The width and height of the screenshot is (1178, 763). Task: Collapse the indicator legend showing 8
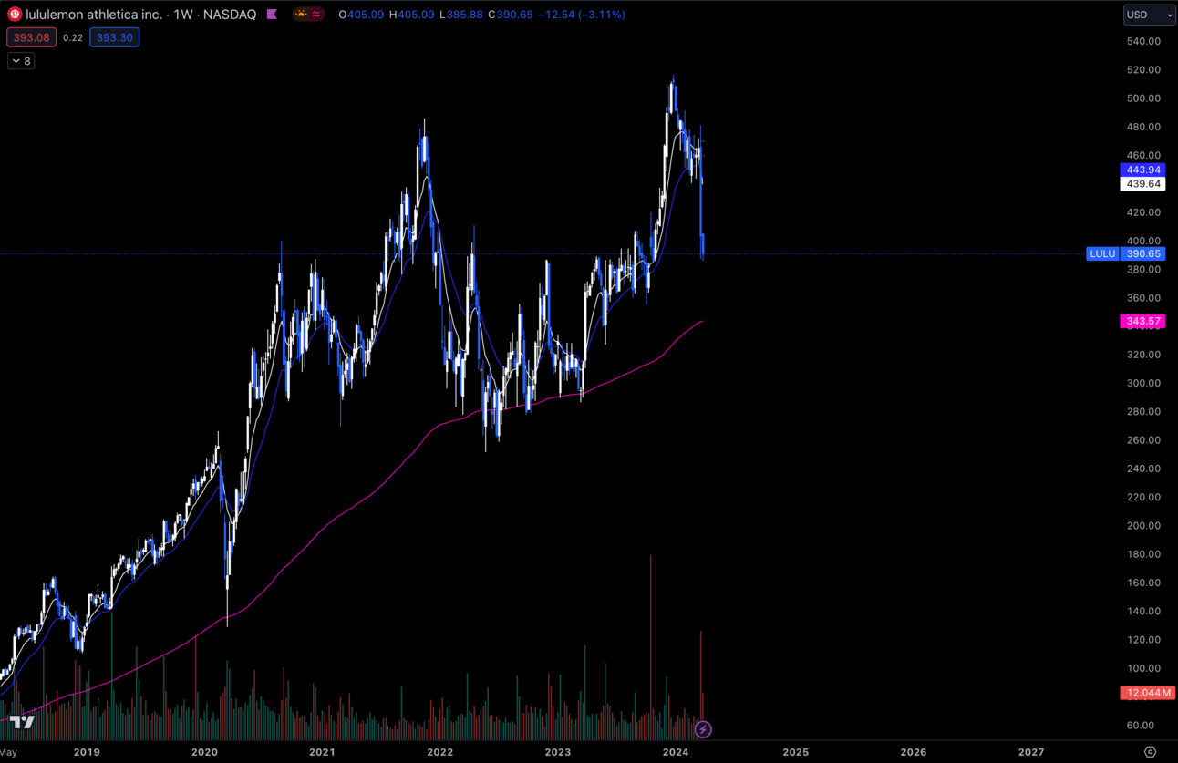click(x=21, y=61)
